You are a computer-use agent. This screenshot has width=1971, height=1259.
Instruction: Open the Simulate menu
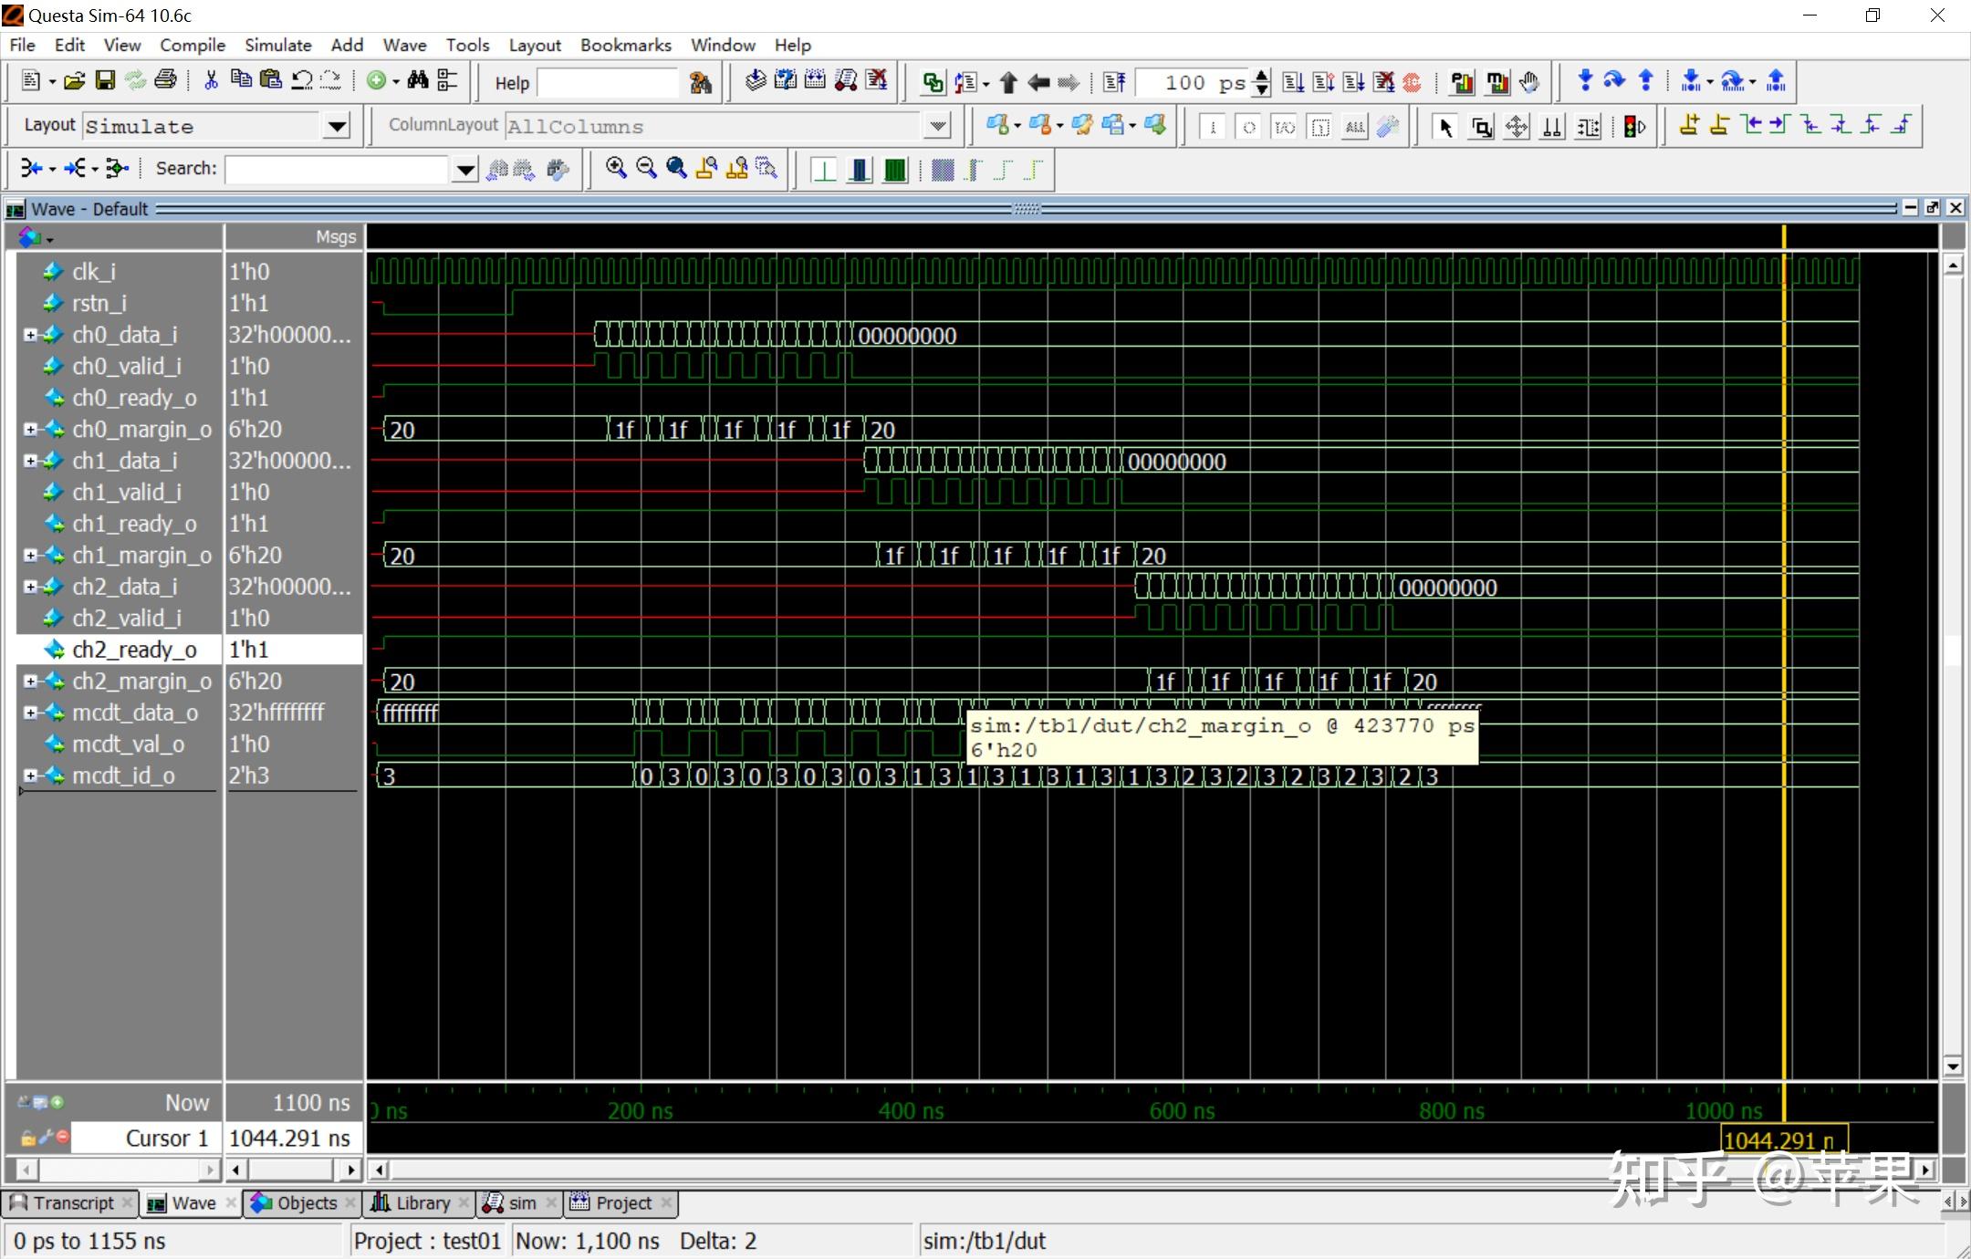pos(277,45)
